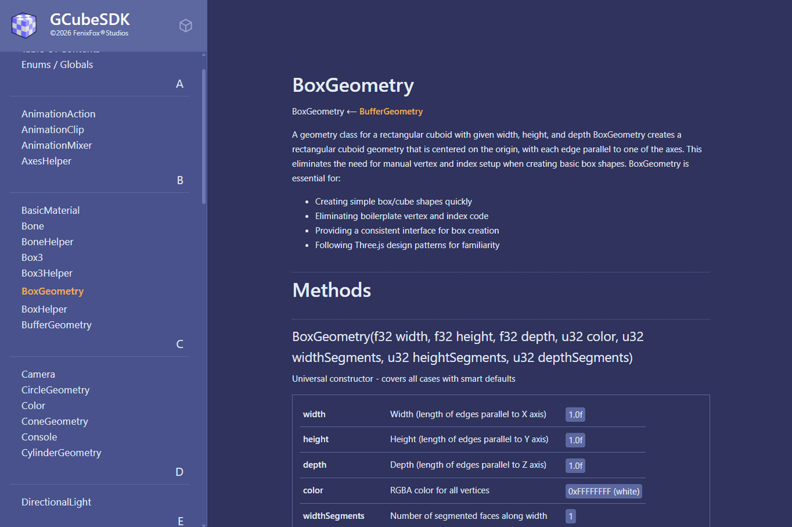Click sidebar section letter C

click(x=180, y=345)
